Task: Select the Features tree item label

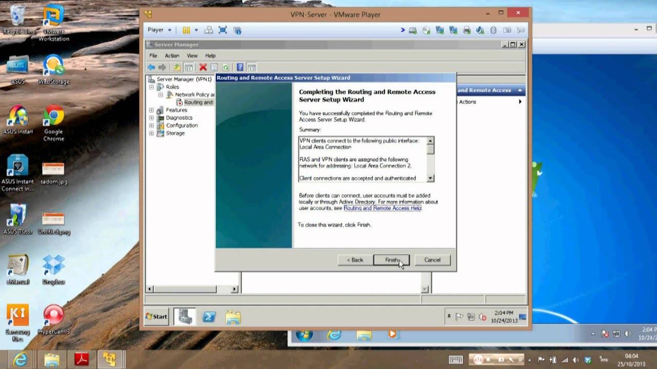Action: (177, 110)
